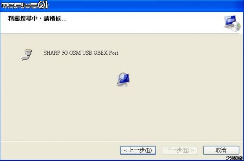This screenshot has width=244, height=161.
Task: Click the owl face in Mobile01 logo
Action: pyautogui.click(x=42, y=5)
